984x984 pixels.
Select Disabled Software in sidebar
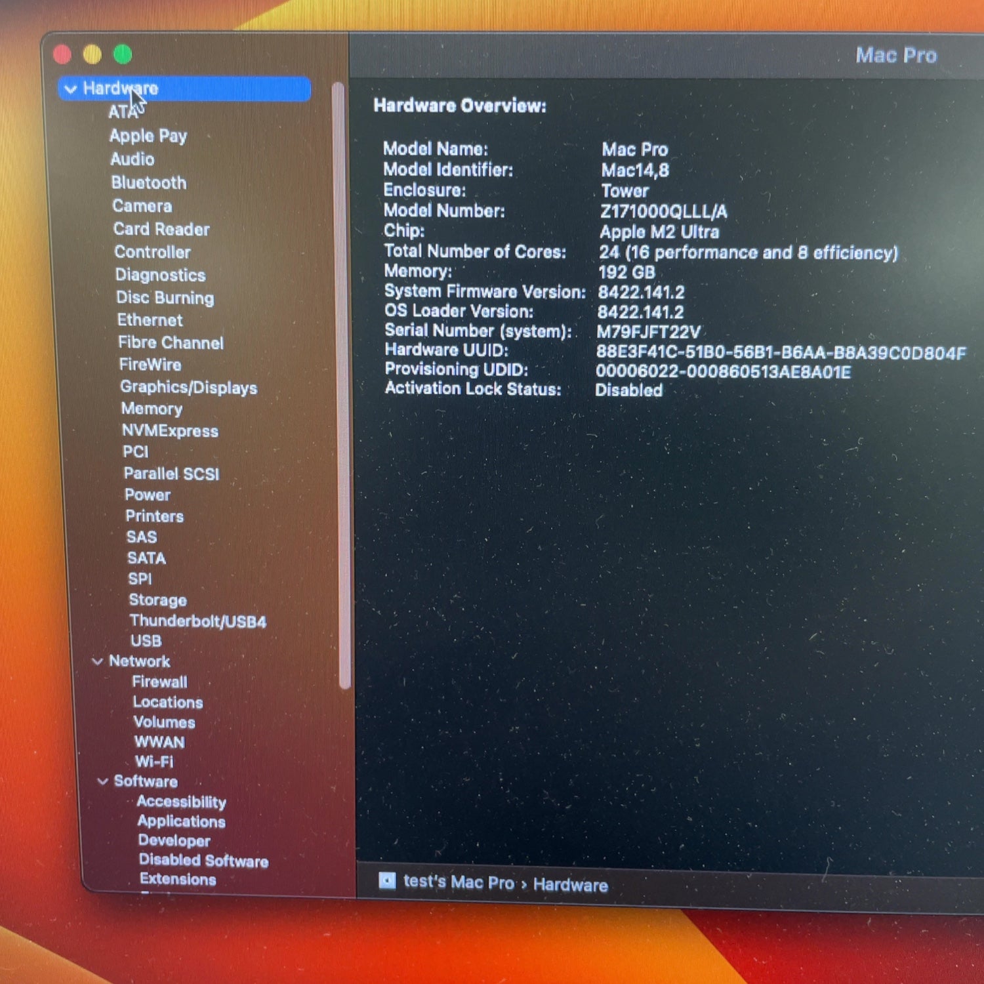[203, 861]
